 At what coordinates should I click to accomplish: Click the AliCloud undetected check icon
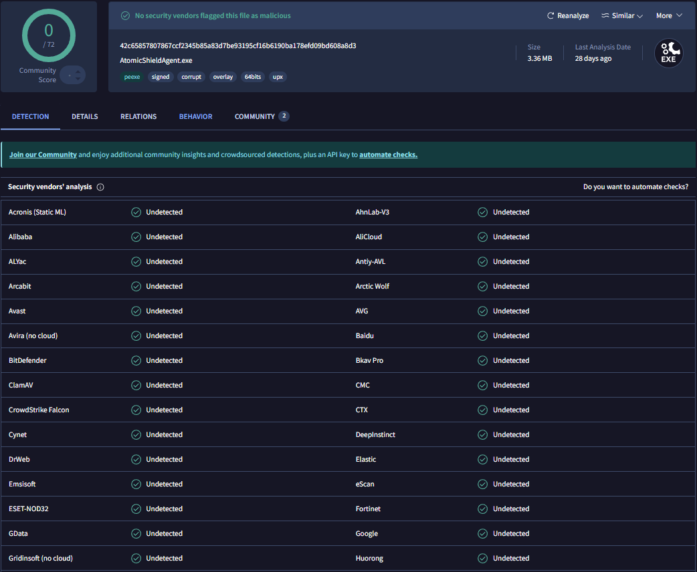tap(483, 237)
